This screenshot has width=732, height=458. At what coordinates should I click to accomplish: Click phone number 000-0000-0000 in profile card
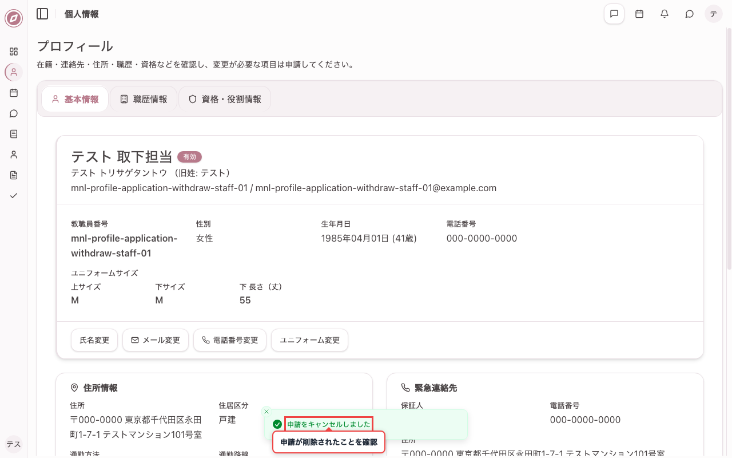482,238
